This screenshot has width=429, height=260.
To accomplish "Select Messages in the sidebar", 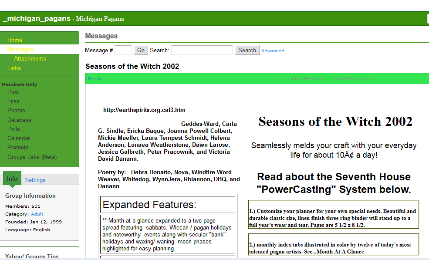I will (x=20, y=50).
